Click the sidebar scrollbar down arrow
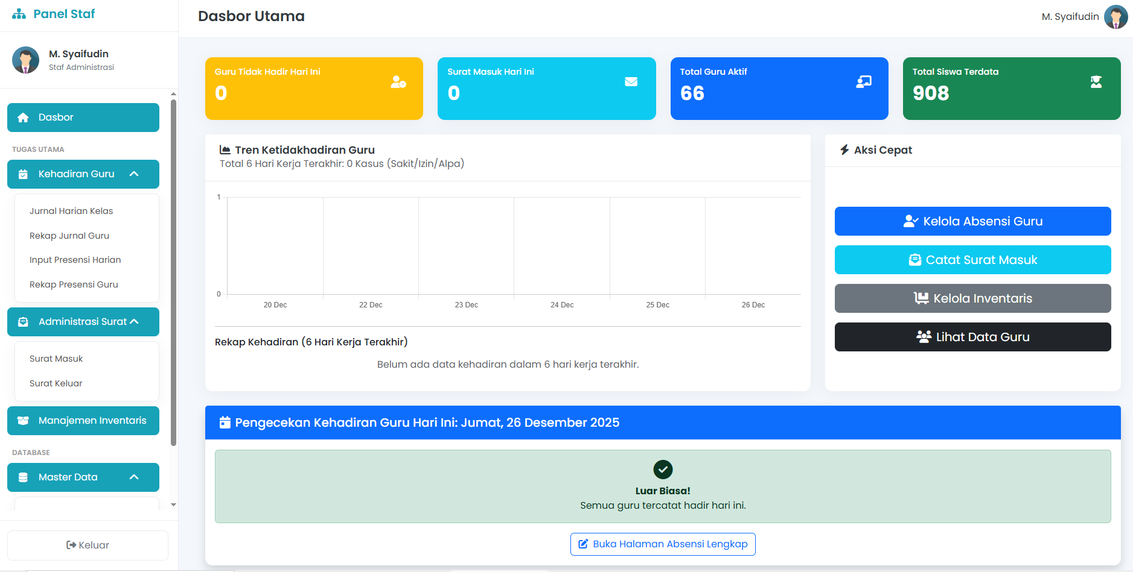Screen dimensions: 1133x572 (173, 505)
